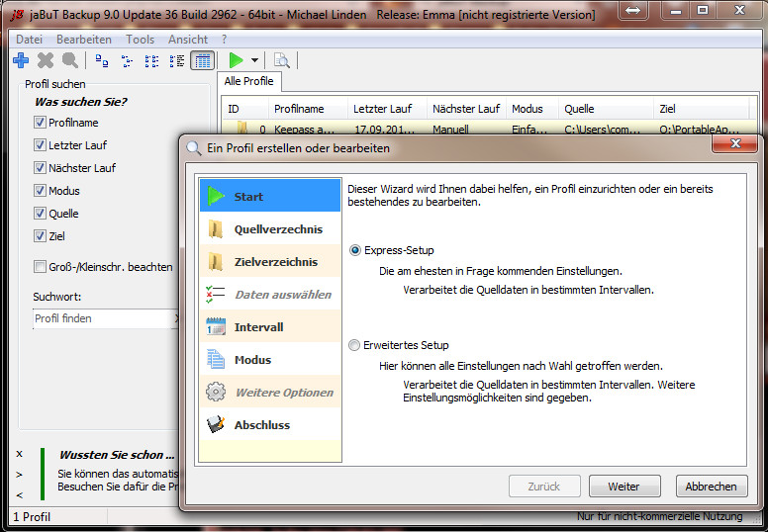The image size is (768, 532).
Task: Click the Abbrechen button
Action: pos(711,487)
